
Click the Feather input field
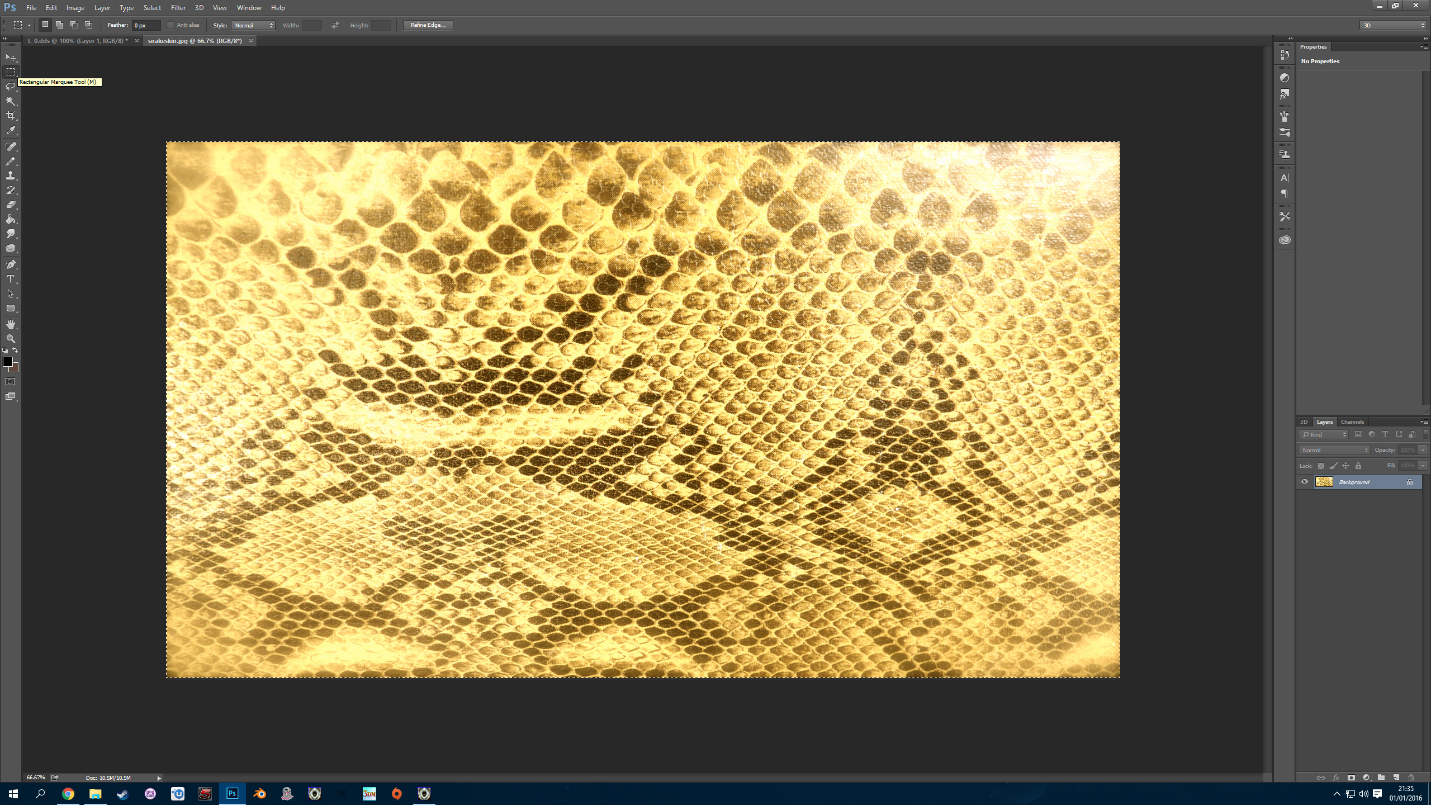point(146,25)
